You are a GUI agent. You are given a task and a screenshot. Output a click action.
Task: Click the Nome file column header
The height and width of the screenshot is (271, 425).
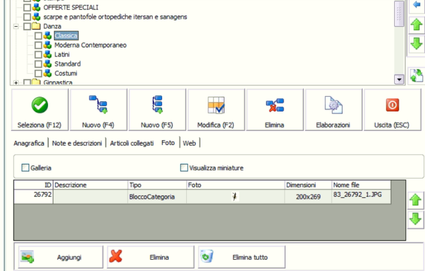coord(361,185)
